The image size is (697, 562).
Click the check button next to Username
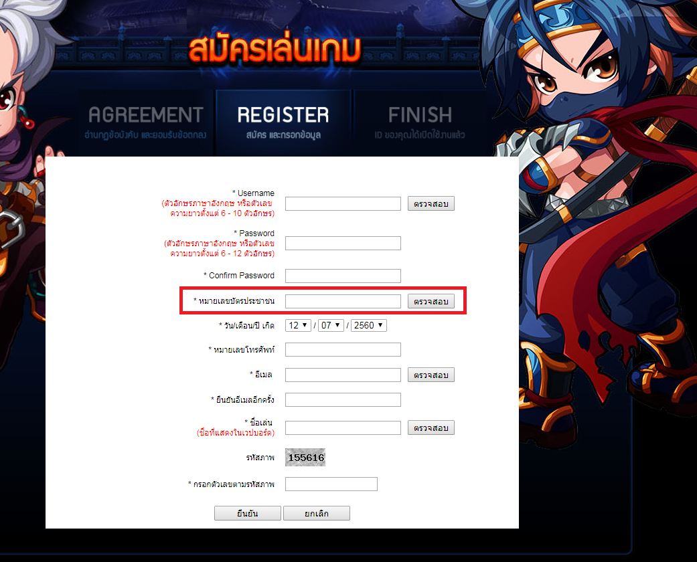[431, 204]
